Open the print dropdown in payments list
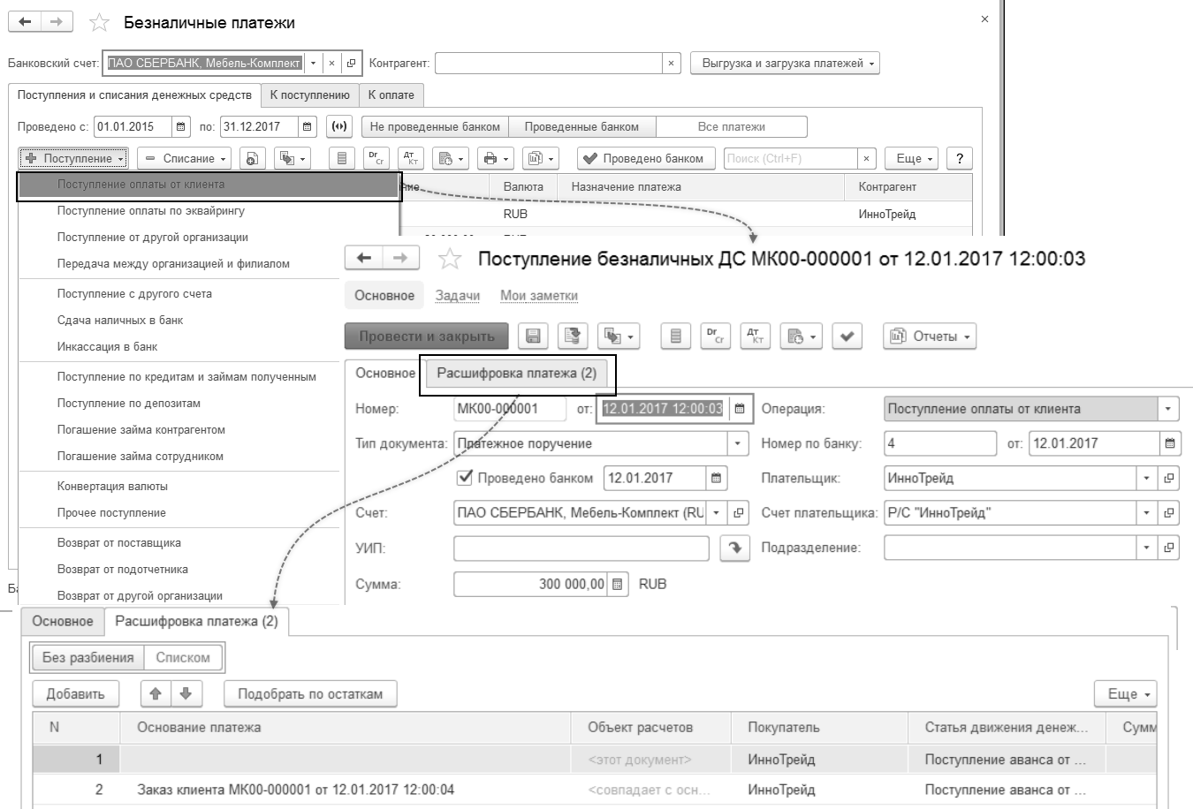Viewport: 1193px width, 809px height. [495, 159]
